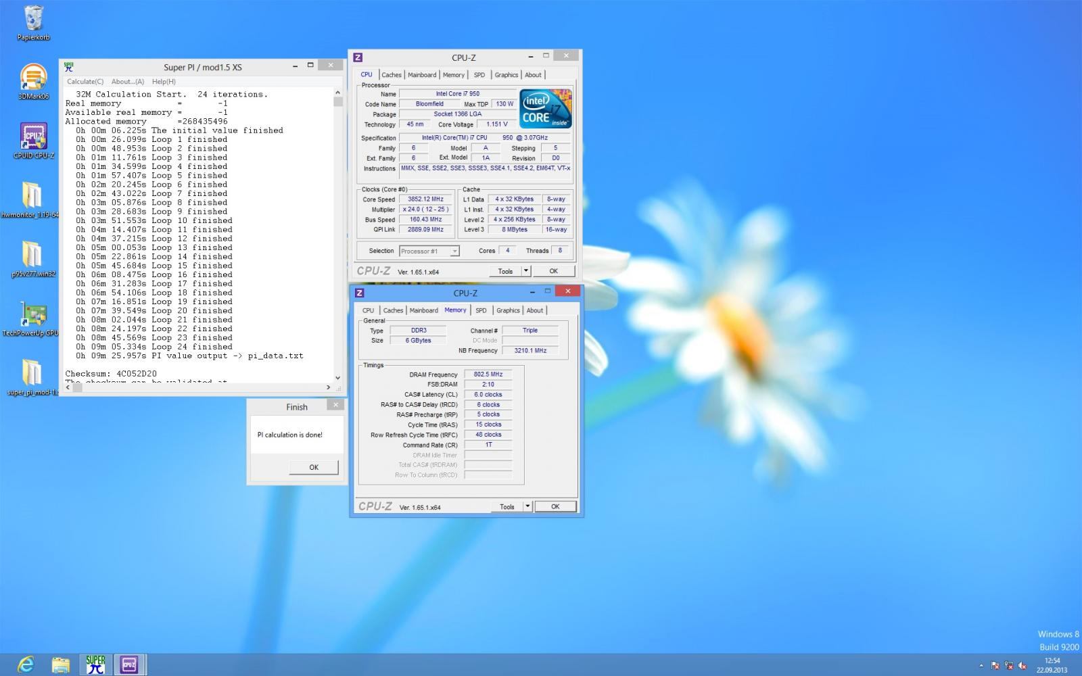Switch to SPD tab in lower CPU-Z
The image size is (1082, 676).
pyautogui.click(x=481, y=310)
